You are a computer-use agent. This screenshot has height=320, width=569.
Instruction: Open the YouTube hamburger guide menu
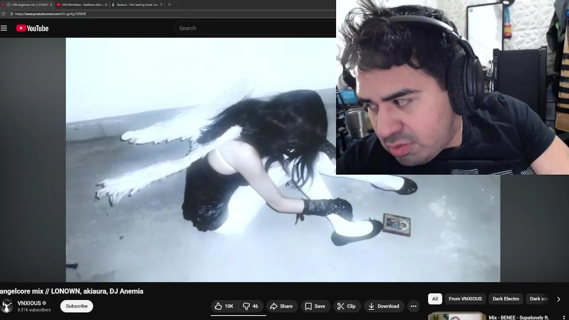click(4, 28)
